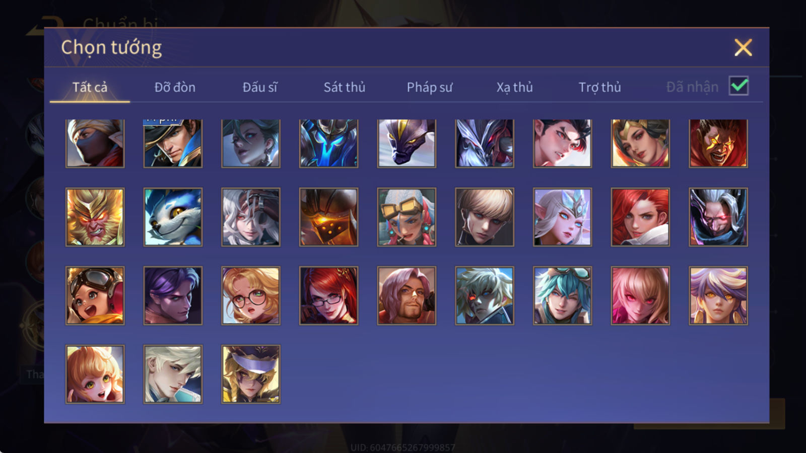Choose the blue furry wolf creature hero
Image resolution: width=806 pixels, height=453 pixels.
click(173, 217)
